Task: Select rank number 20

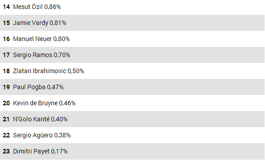Action: point(6,103)
